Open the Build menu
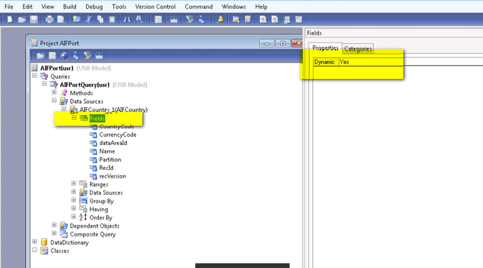This screenshot has height=268, width=483. click(x=69, y=7)
